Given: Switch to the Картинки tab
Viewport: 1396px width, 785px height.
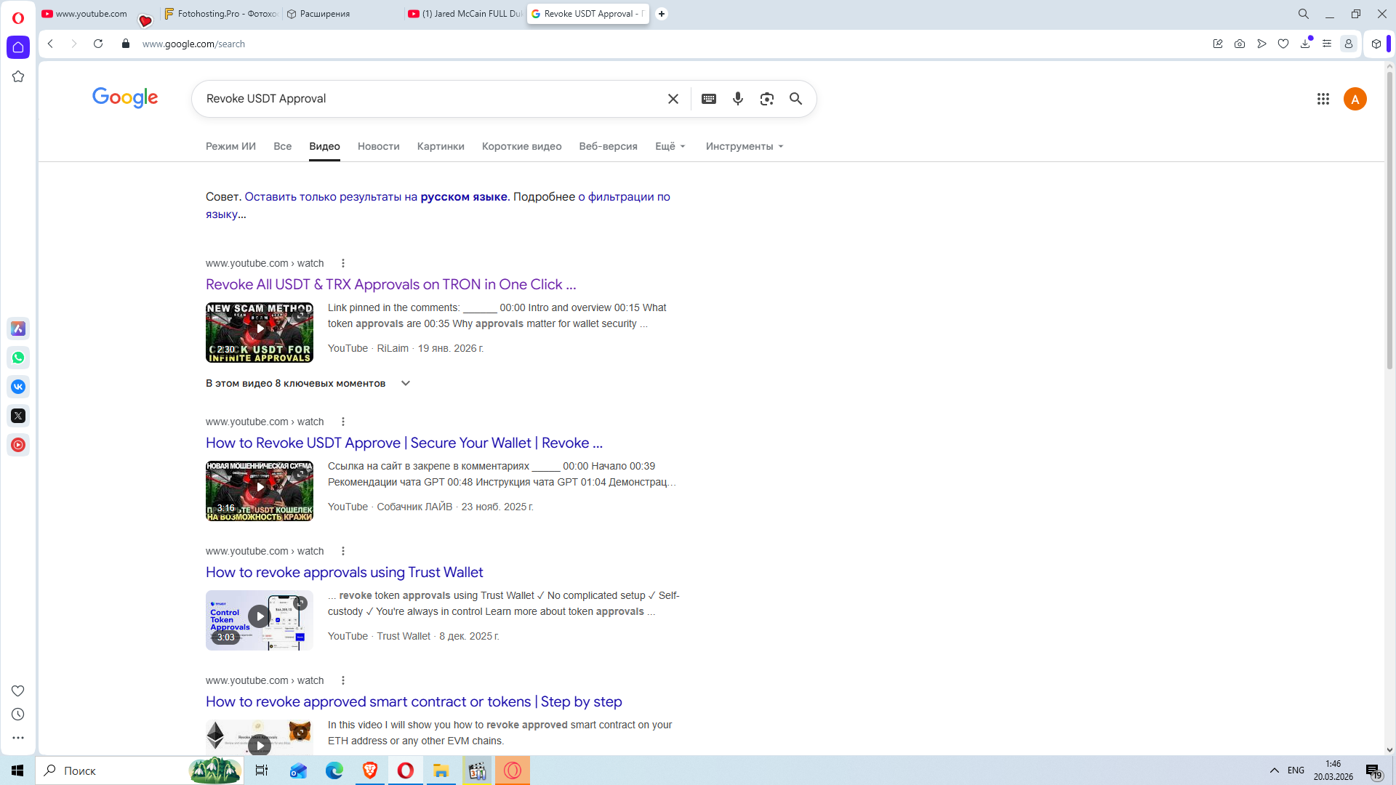Looking at the screenshot, I should pyautogui.click(x=440, y=146).
